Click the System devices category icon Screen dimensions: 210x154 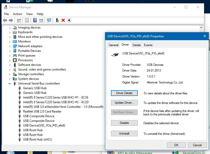tap(15, 79)
